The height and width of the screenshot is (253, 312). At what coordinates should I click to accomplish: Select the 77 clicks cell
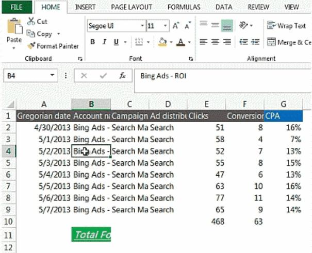pos(206,198)
